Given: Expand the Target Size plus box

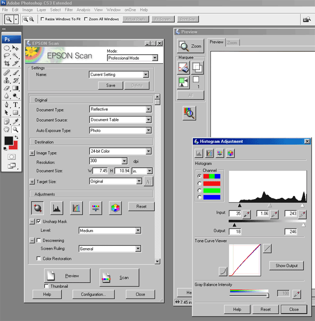Looking at the screenshot, I should click(32, 181).
